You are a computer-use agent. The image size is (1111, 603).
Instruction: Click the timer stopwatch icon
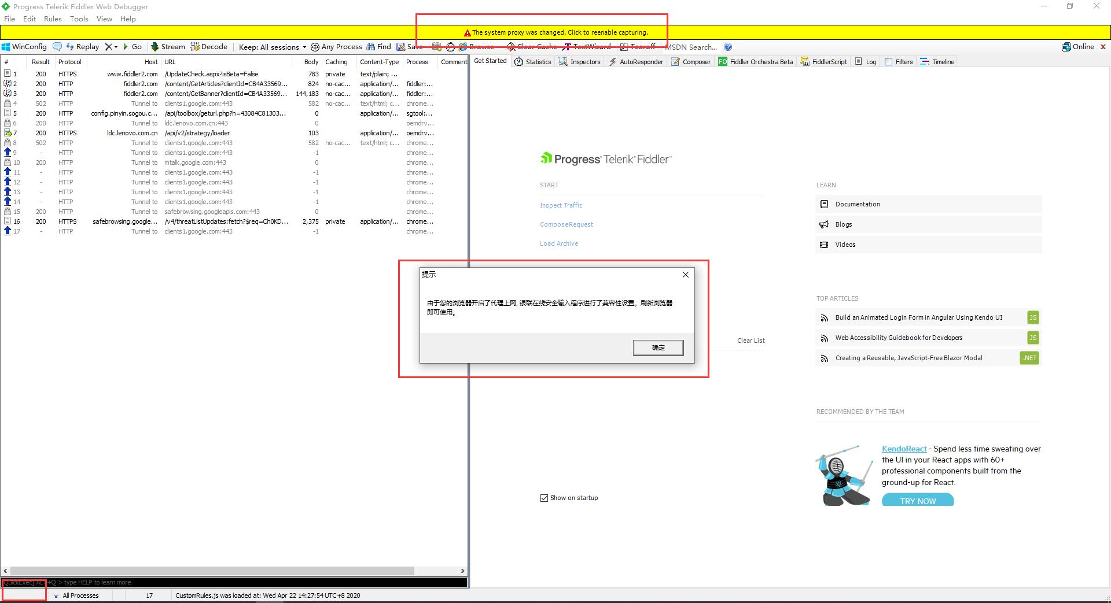click(450, 47)
